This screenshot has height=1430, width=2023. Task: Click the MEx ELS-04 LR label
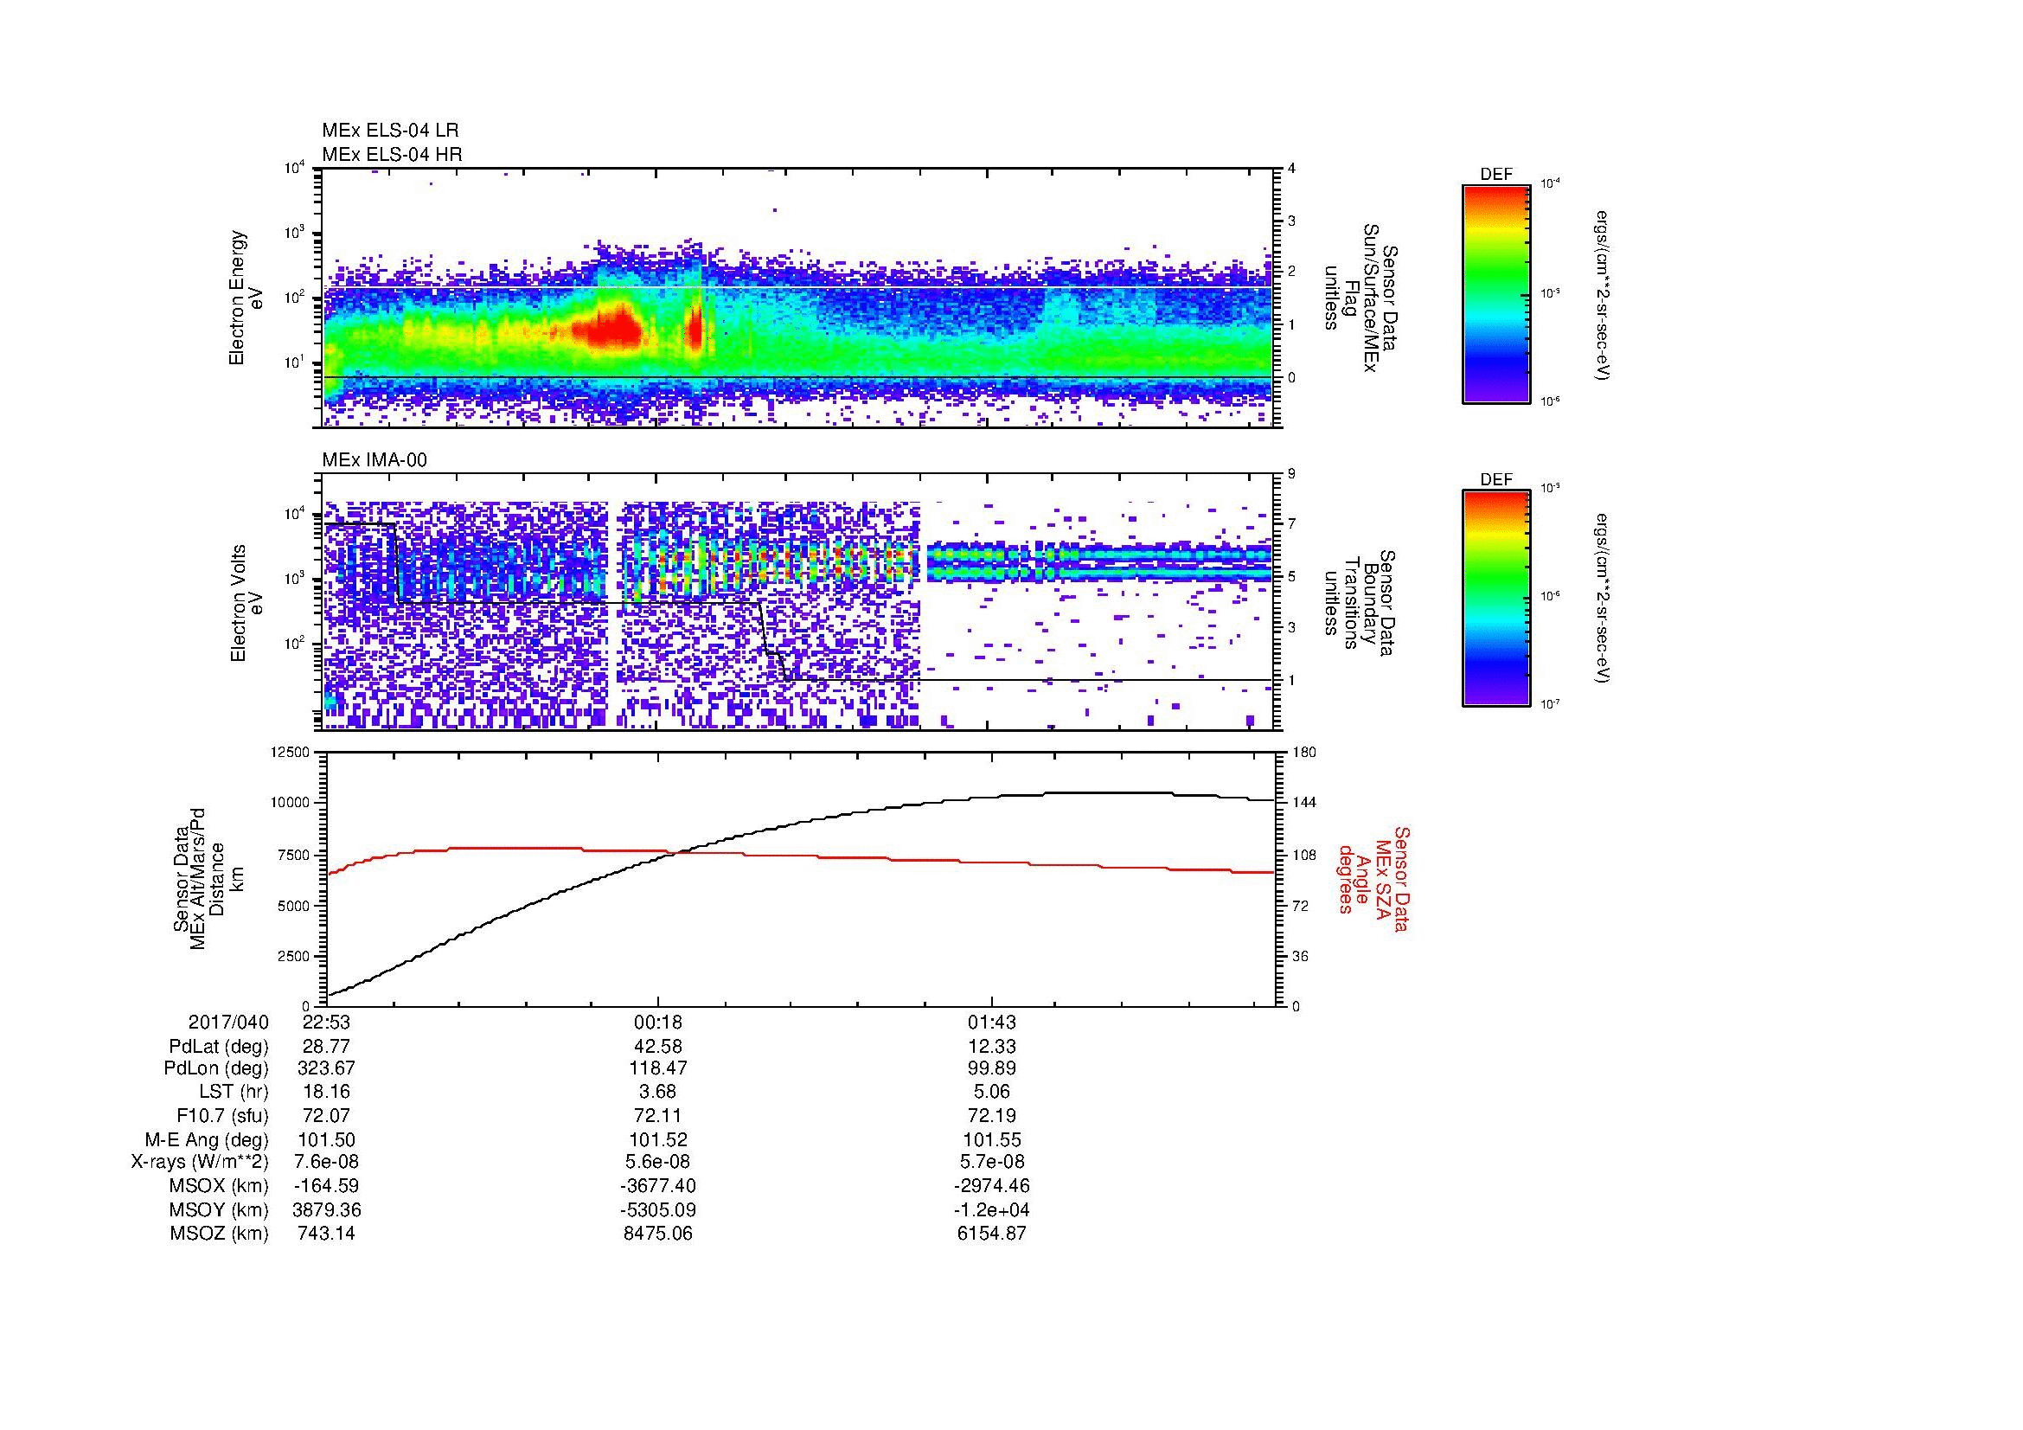coord(390,131)
